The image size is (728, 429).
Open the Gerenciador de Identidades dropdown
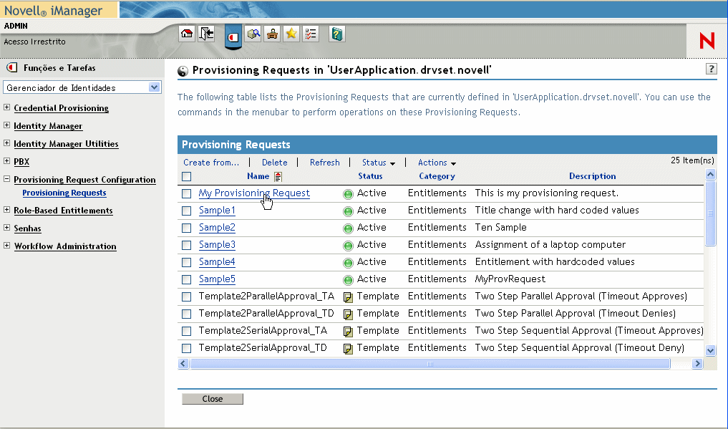point(154,87)
